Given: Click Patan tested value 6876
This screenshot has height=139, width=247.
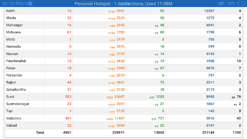Looking at the screenshot, I should [x=210, y=68].
